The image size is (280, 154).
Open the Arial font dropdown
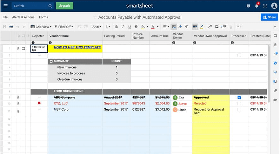click(97, 27)
